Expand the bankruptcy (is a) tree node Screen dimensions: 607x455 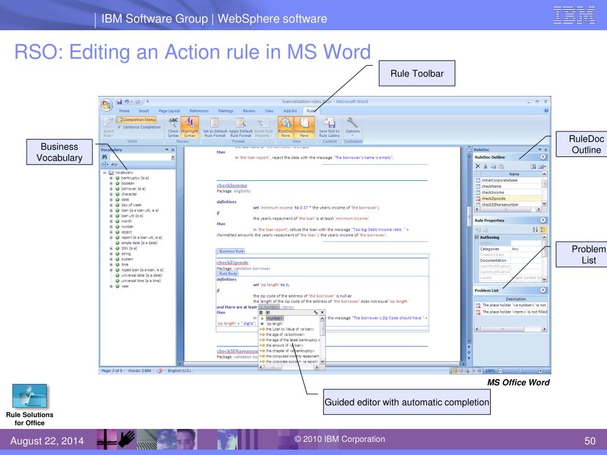(x=111, y=178)
